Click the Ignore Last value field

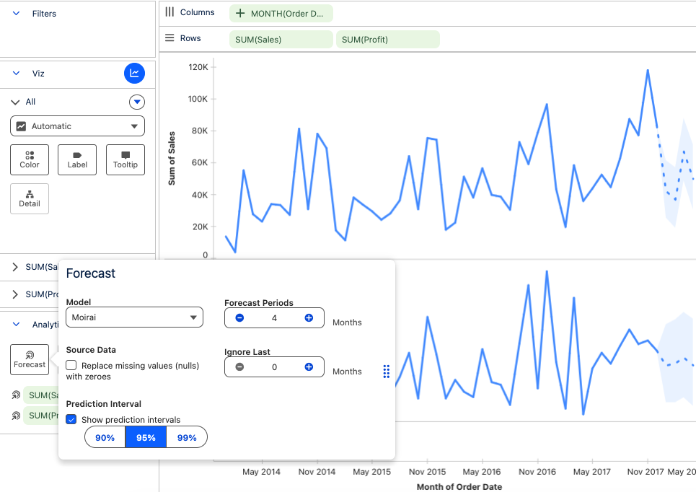pyautogui.click(x=274, y=366)
